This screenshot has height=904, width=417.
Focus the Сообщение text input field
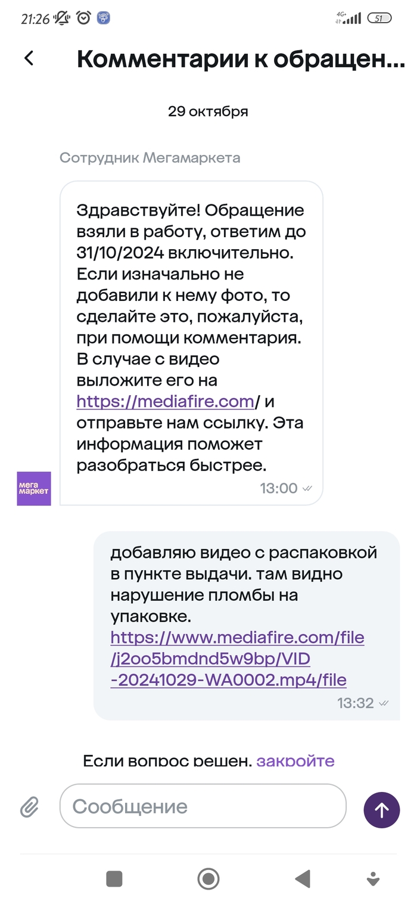[x=203, y=806]
